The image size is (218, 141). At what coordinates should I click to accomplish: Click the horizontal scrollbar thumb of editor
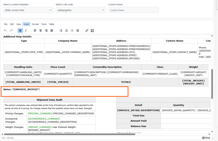coord(70,134)
